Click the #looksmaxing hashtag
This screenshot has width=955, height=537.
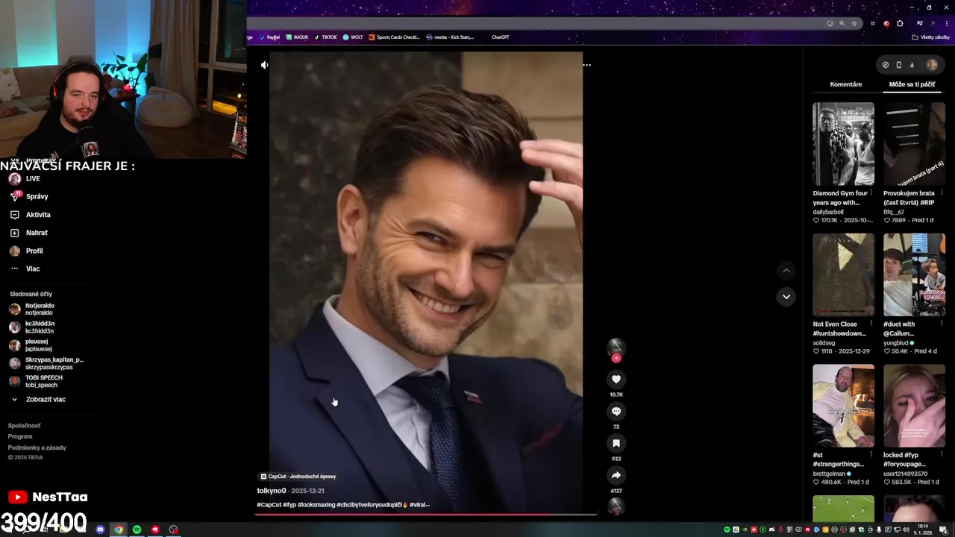[x=316, y=505]
